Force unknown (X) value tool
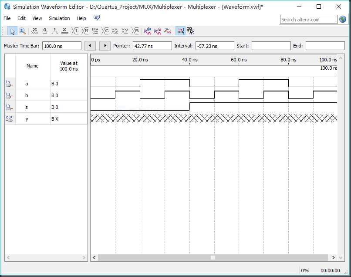351x277 pixels. [x=35, y=31]
